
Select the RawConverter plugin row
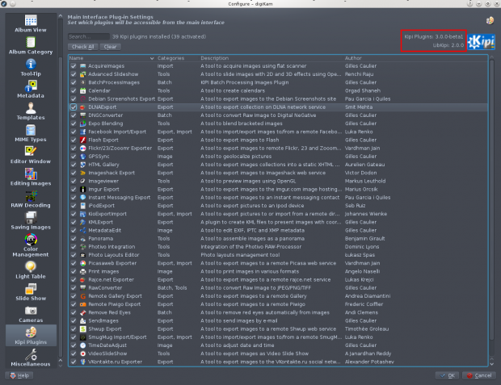tap(278, 287)
